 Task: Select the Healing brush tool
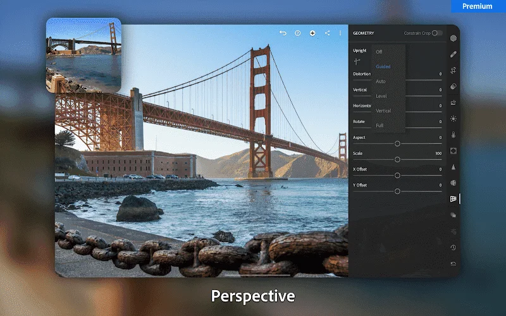[454, 54]
